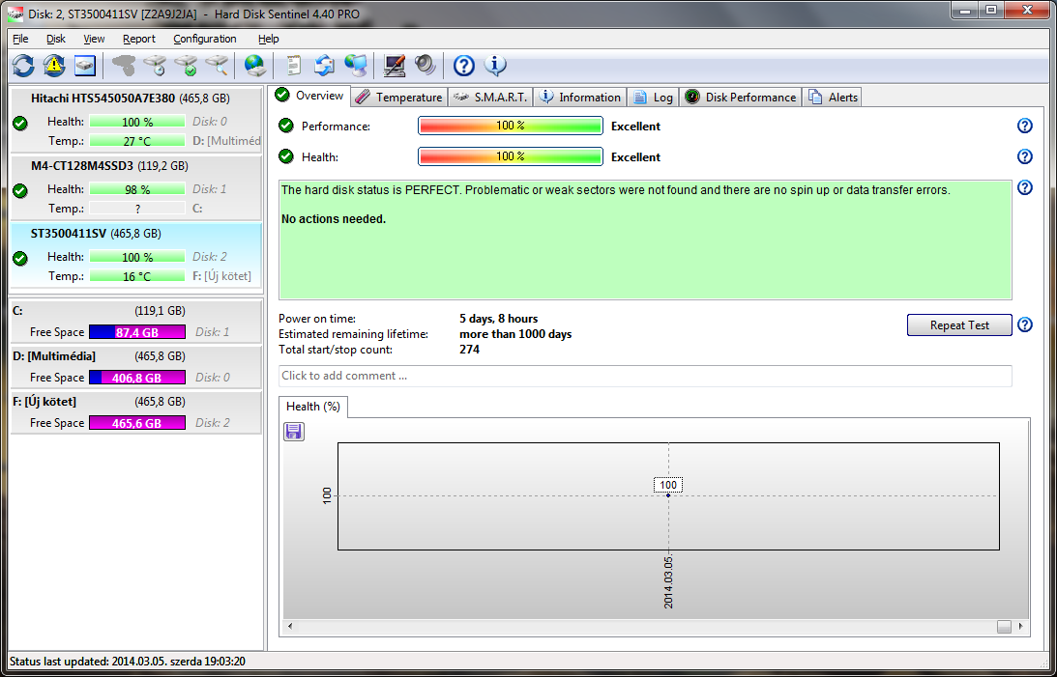Click the disk with clock test icon

tap(155, 66)
